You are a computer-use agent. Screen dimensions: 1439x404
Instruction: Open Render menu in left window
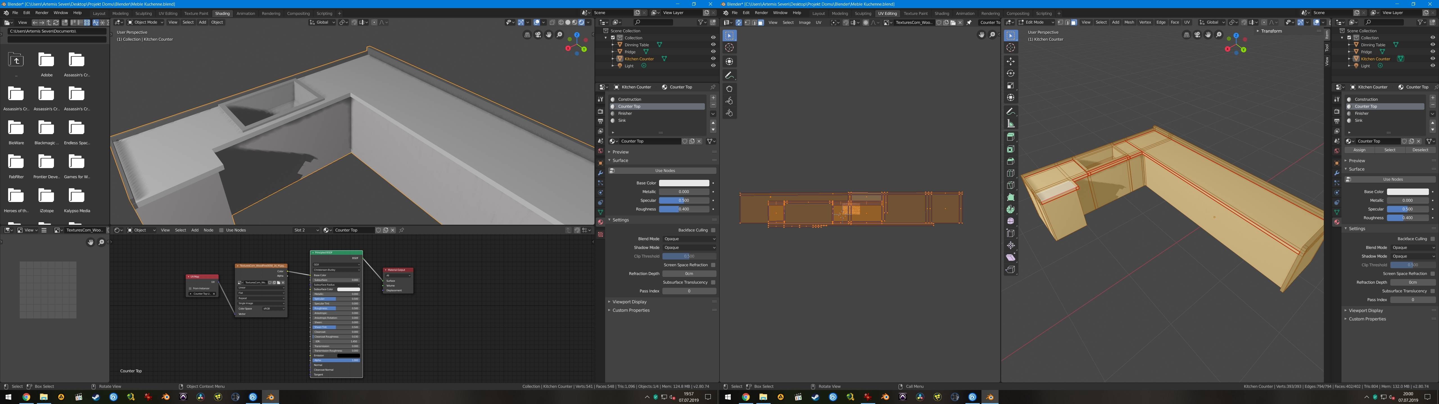(42, 12)
